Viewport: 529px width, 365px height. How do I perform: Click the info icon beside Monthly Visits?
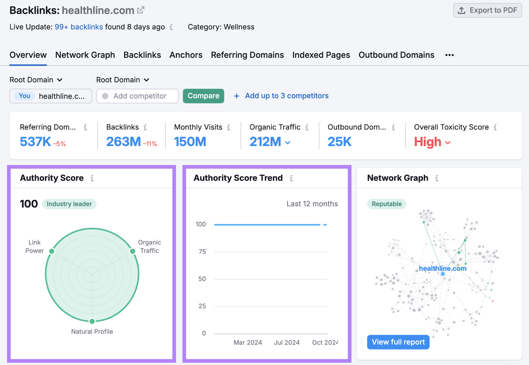click(229, 127)
